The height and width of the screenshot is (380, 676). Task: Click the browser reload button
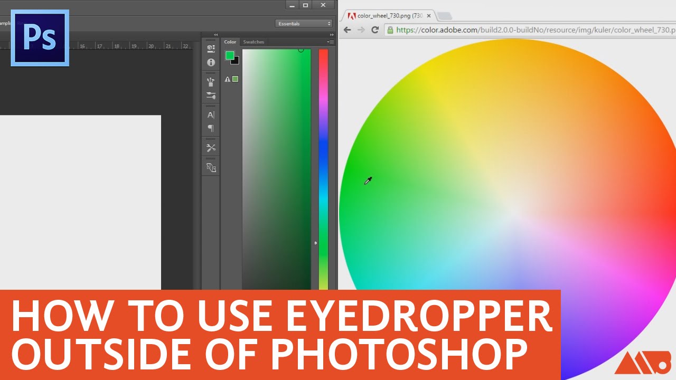[375, 30]
